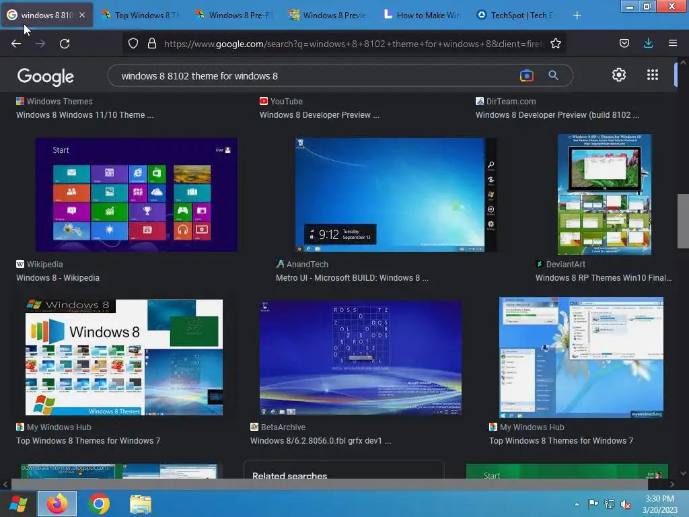Click the scroll down arrow

(682, 473)
